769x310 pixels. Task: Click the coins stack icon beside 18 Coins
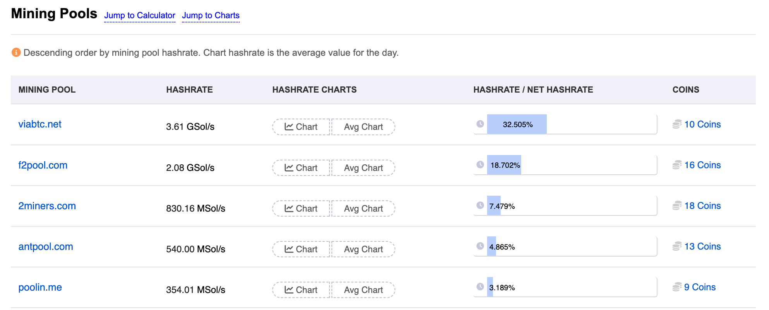[x=677, y=206]
